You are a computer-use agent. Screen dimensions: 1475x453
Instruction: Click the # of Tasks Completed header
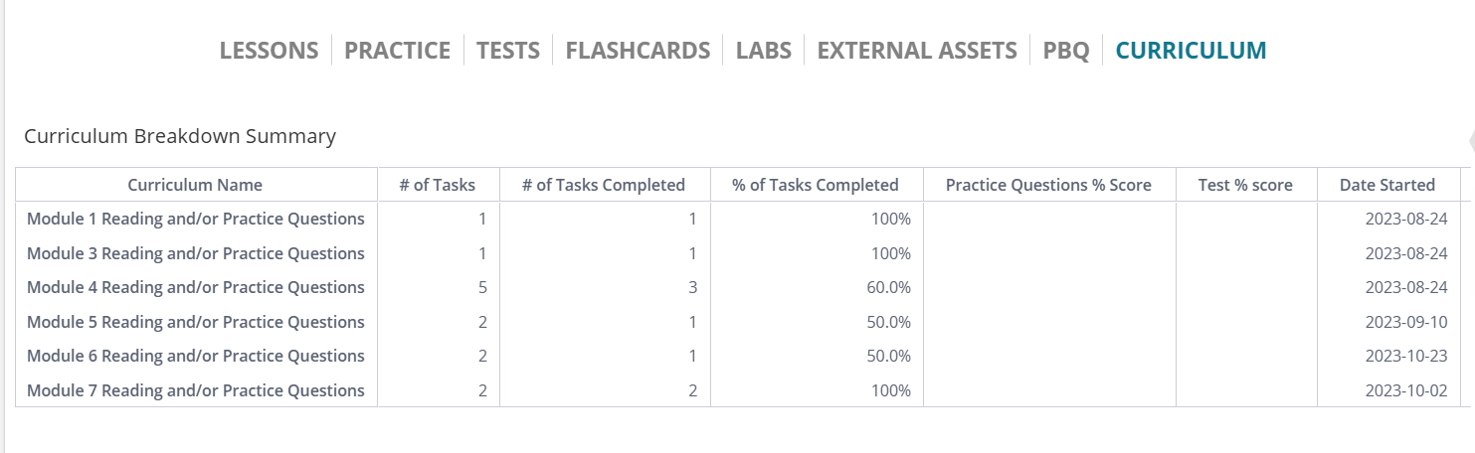[605, 185]
